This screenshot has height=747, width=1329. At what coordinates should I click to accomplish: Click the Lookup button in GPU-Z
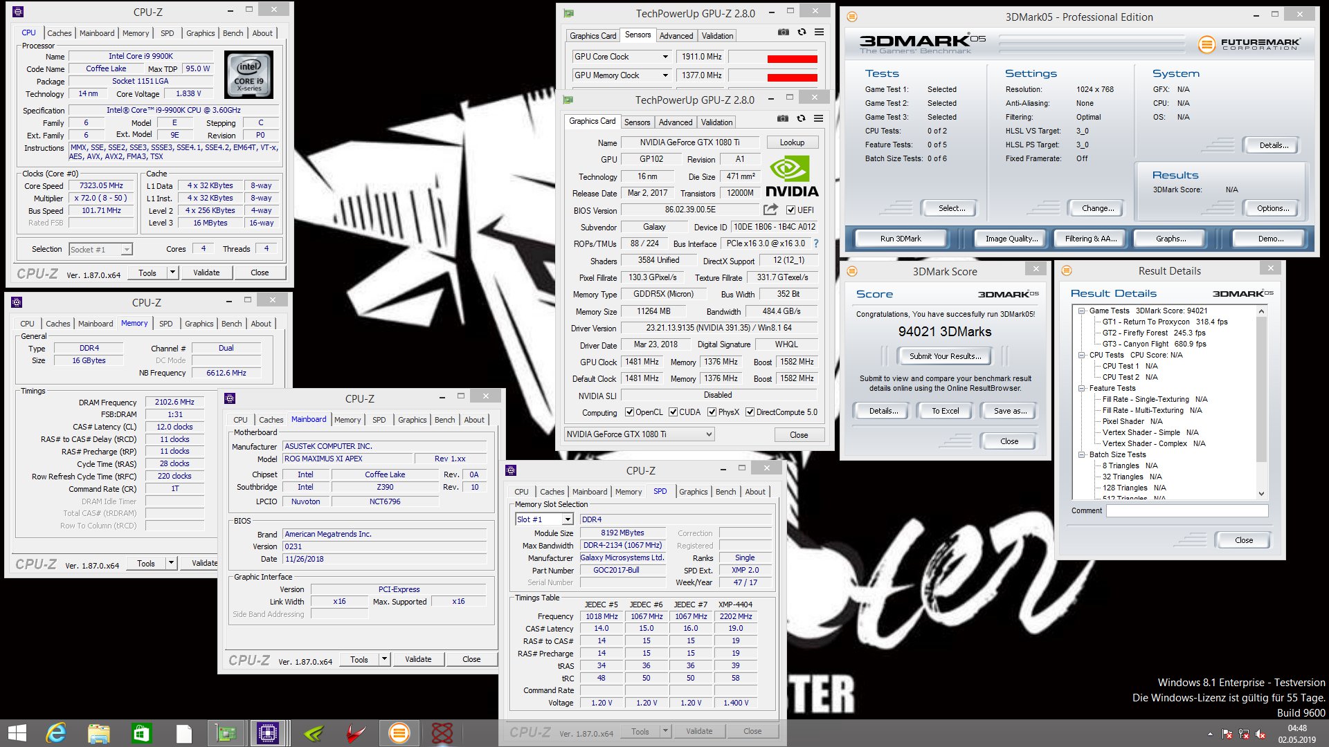792,142
